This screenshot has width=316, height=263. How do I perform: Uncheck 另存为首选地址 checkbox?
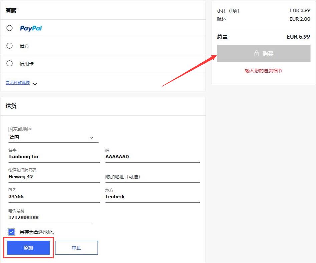pos(11,232)
